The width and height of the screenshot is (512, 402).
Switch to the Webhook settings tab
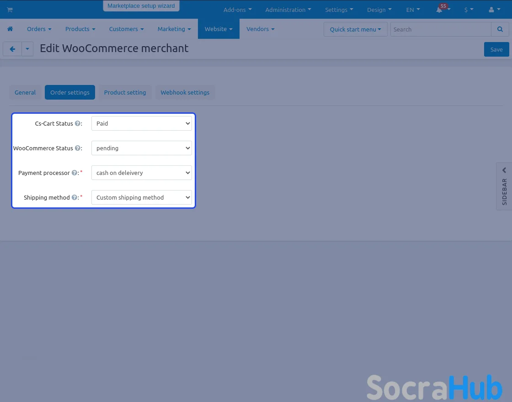185,92
